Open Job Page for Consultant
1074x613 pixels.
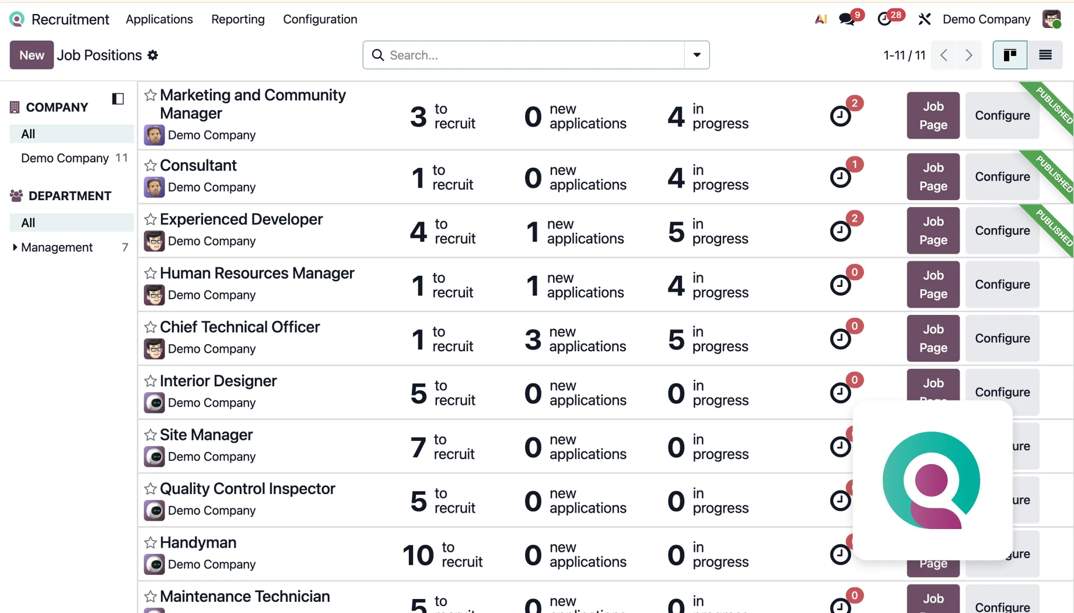pyautogui.click(x=933, y=177)
